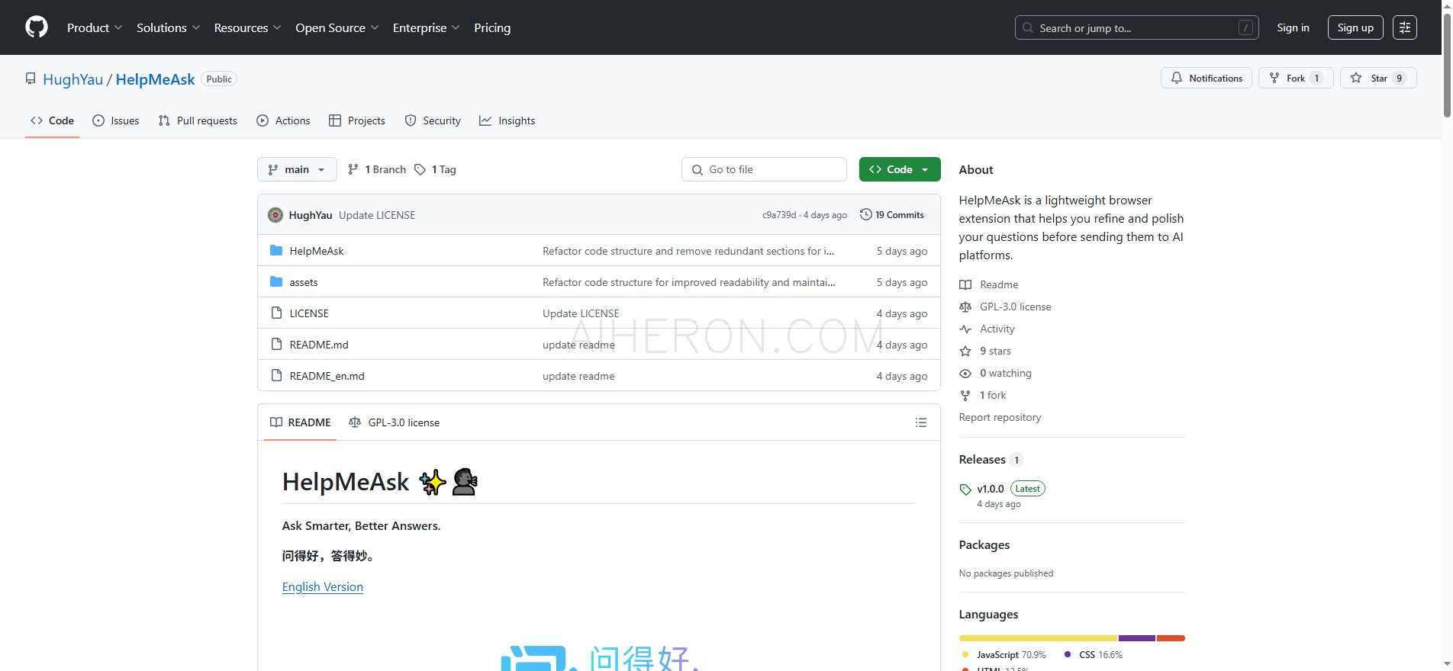Open the Update LICENSE commit message
Viewport: 1453px width, 671px height.
pos(377,215)
